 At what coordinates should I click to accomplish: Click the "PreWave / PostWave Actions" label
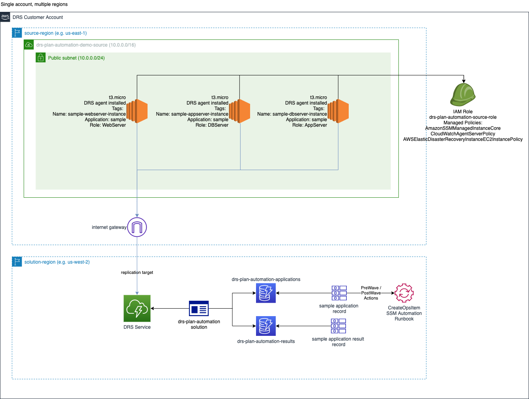[x=371, y=293]
